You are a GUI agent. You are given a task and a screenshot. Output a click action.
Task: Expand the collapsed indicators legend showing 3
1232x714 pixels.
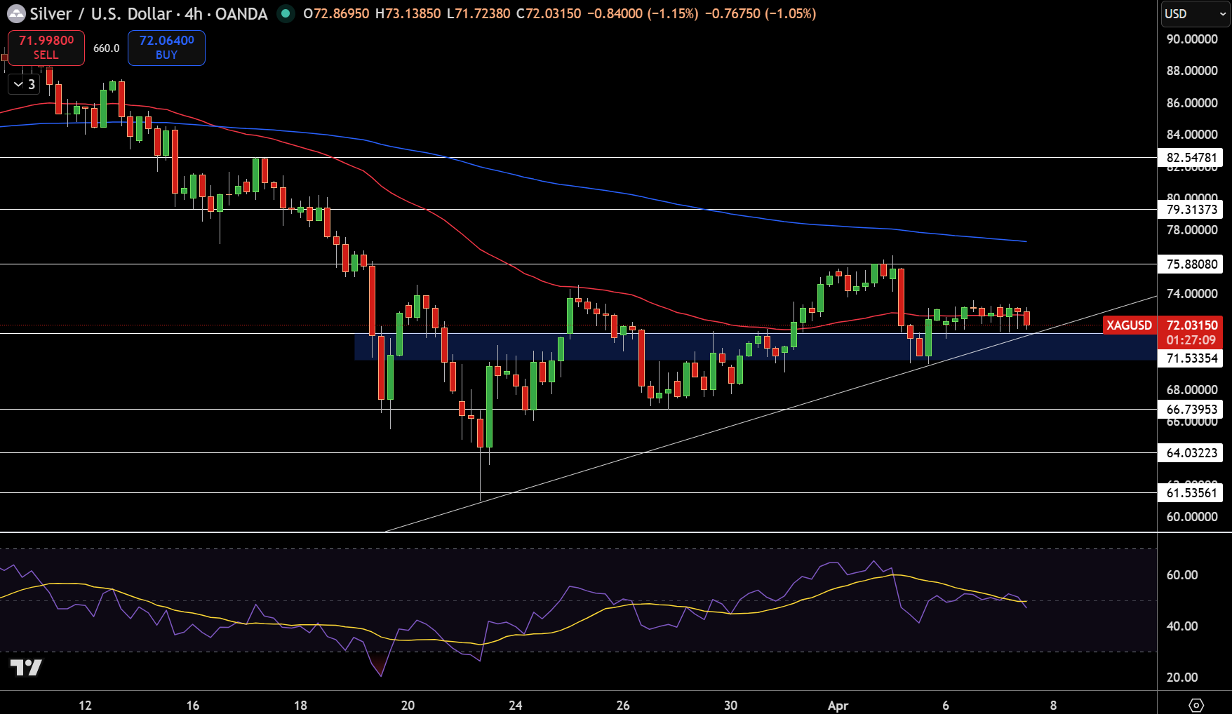25,84
